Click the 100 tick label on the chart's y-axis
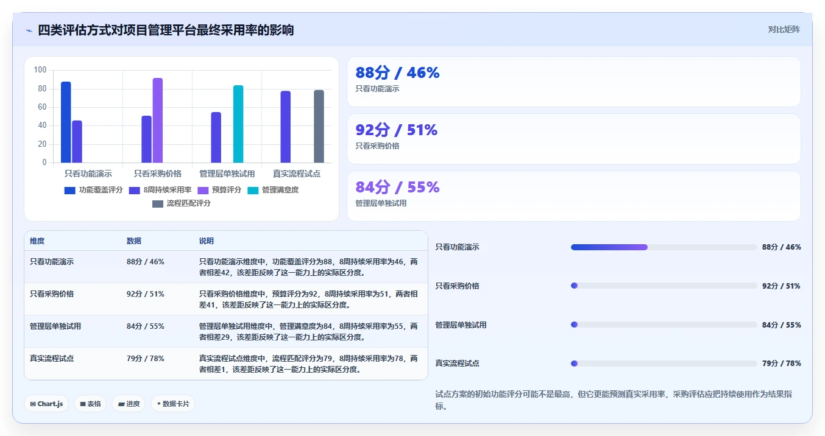Screen dimensions: 825x436 (40, 70)
